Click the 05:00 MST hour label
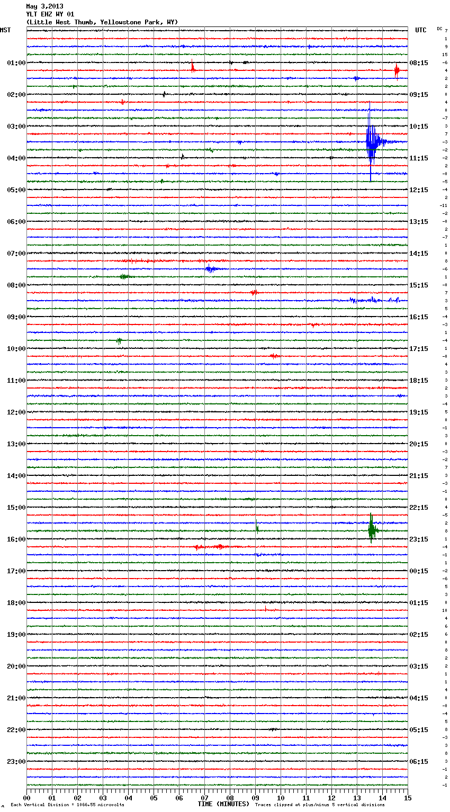The width and height of the screenshot is (450, 812). pyautogui.click(x=16, y=190)
